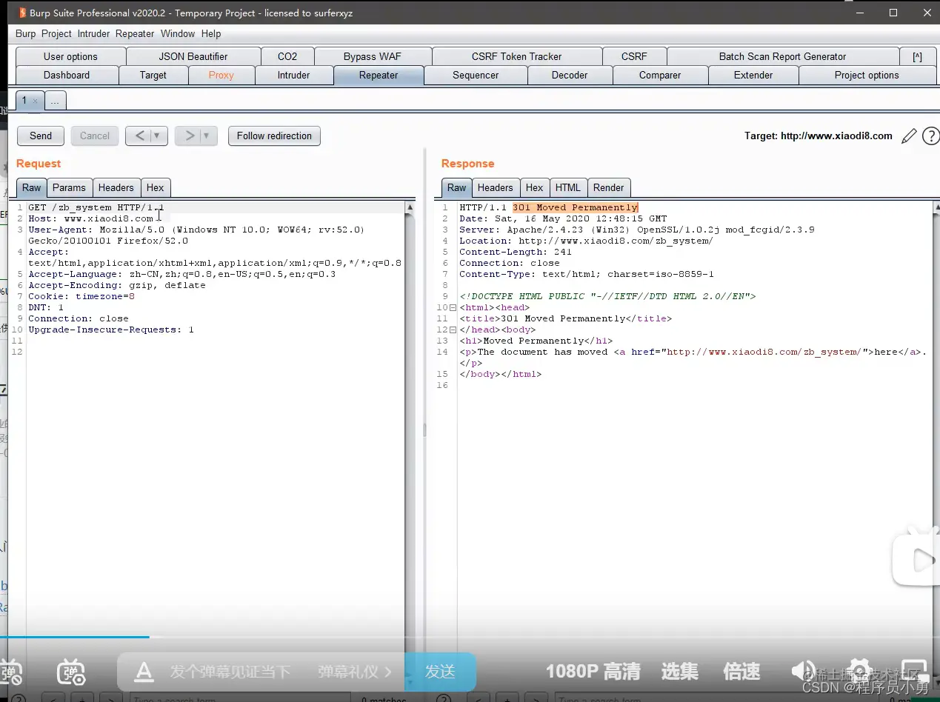940x702 pixels.
Task: Open the CSRF Token Tracker tab
Action: point(517,56)
